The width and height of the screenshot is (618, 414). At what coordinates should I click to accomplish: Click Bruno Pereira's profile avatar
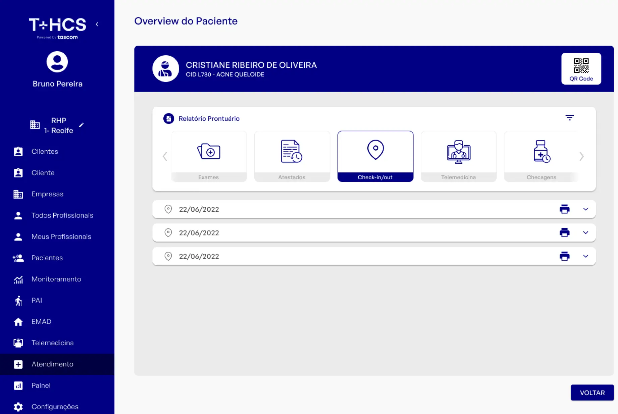[57, 62]
